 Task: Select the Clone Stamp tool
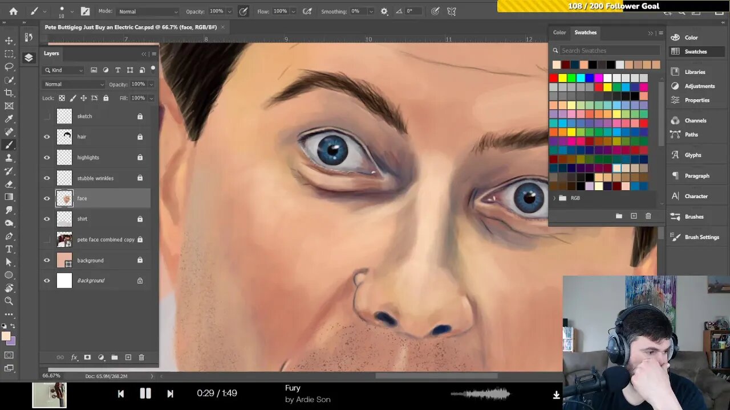click(9, 158)
